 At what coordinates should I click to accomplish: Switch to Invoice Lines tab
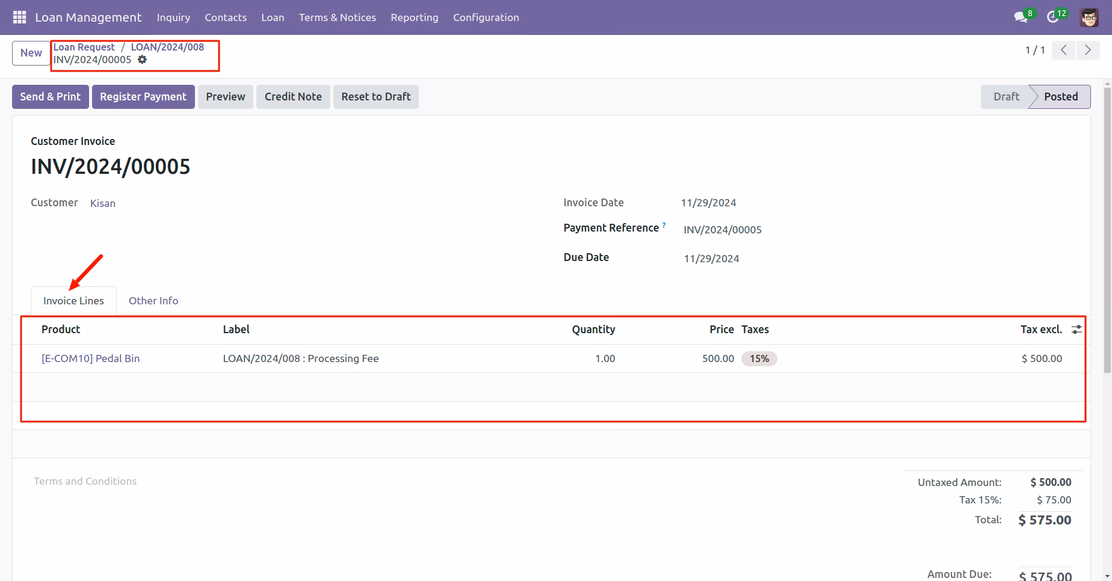click(x=73, y=301)
